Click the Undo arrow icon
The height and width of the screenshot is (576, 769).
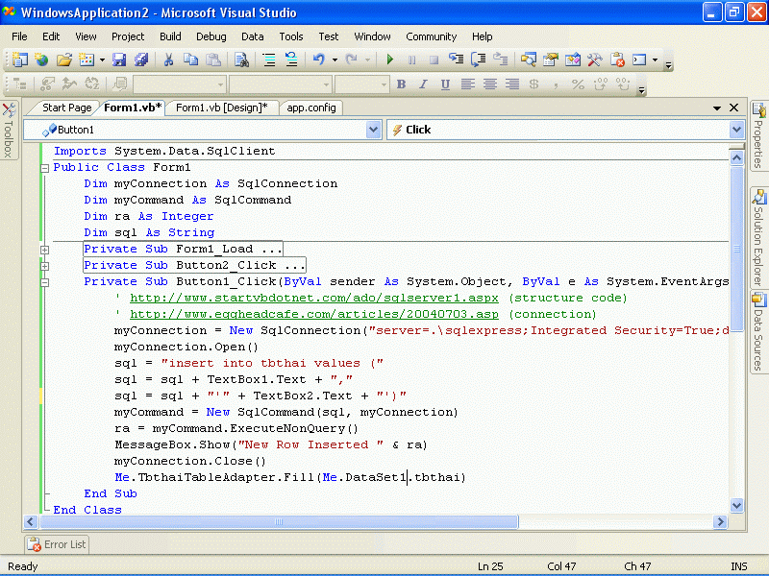click(x=318, y=60)
